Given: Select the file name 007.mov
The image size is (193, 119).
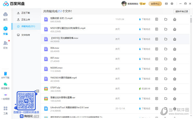Looking at the screenshot, I should point(55,58).
